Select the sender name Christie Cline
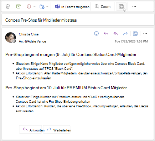The height and width of the screenshot is (141, 155). pos(29,34)
